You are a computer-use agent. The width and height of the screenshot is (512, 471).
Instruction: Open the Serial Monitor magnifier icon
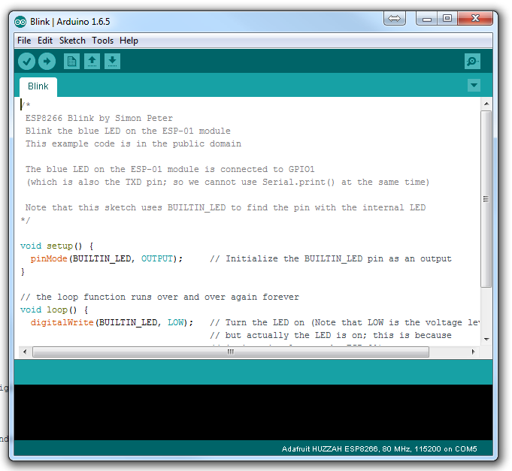coord(472,62)
